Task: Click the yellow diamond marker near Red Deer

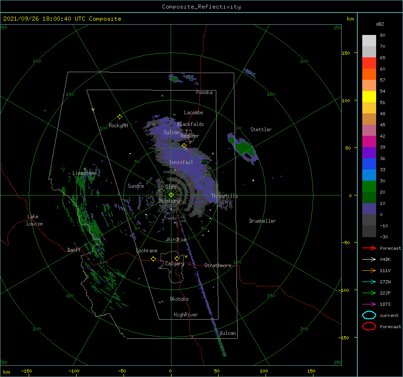Action: pos(184,146)
